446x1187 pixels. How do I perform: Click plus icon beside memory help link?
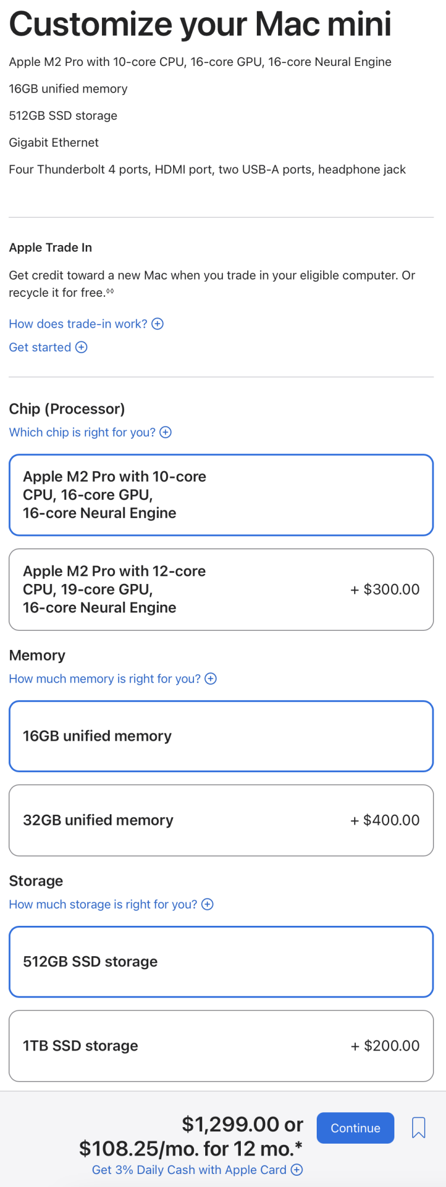(211, 679)
